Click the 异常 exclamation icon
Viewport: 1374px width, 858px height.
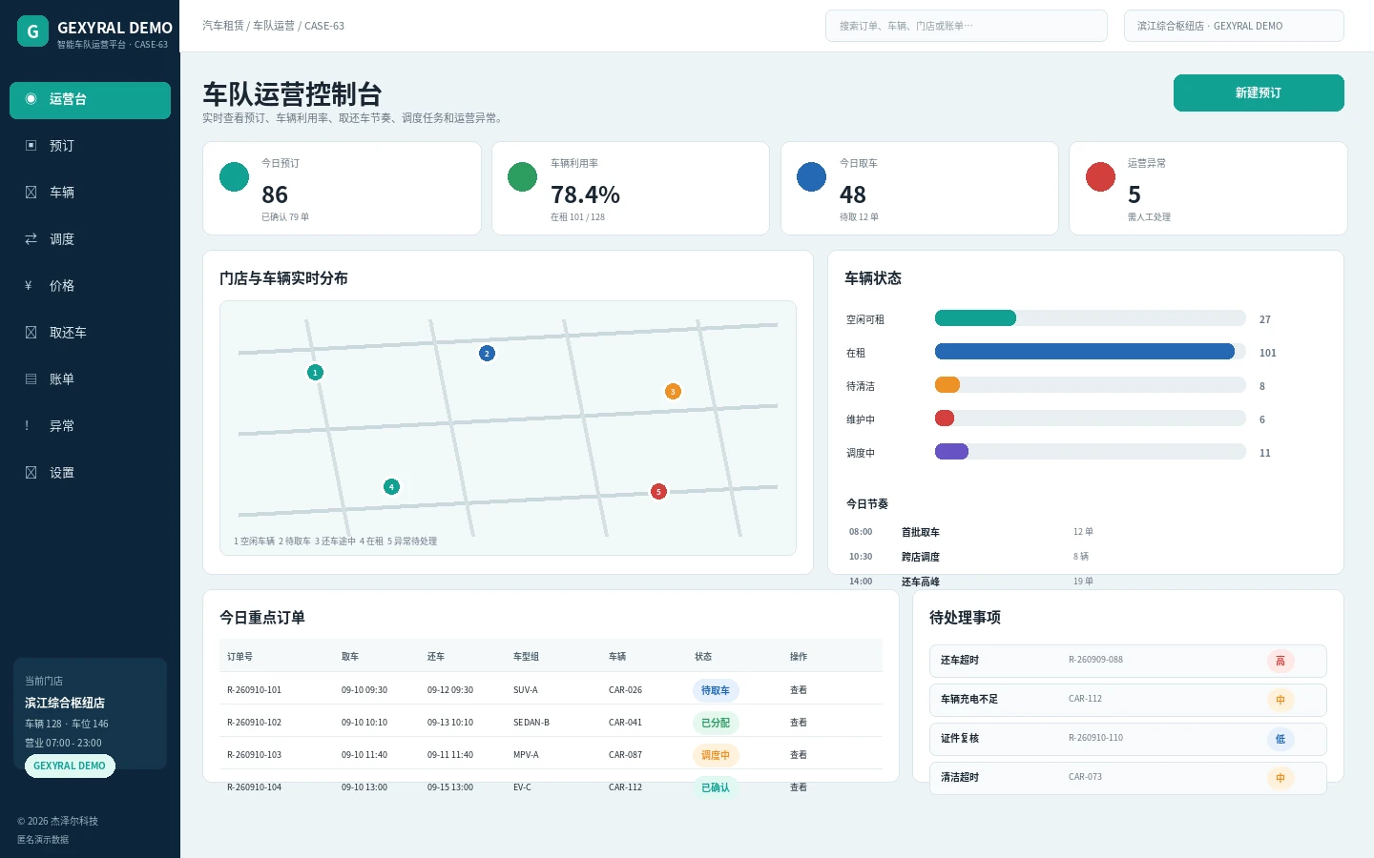[27, 426]
